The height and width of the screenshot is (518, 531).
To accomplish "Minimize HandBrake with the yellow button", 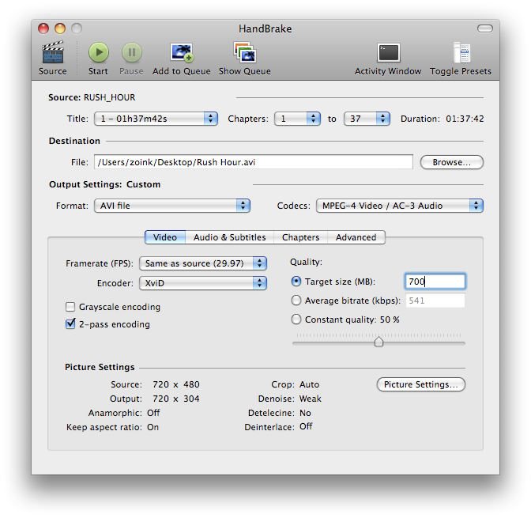I will 60,28.
